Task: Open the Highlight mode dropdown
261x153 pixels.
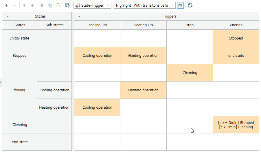Action: (145, 5)
